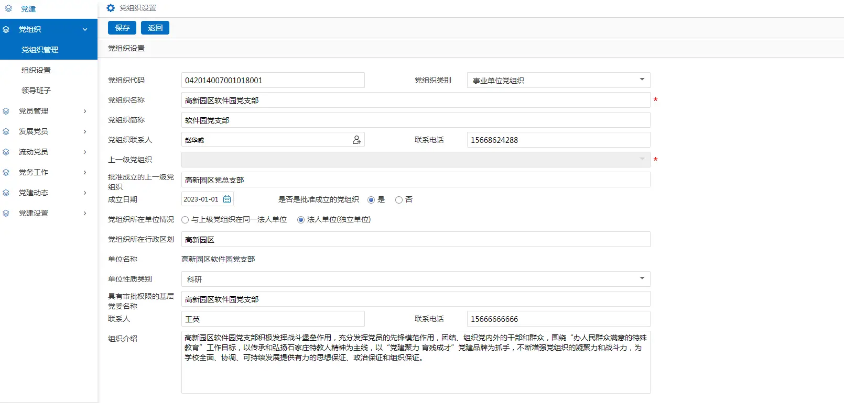Open the 单位性质类别 dropdown showing 科研

point(415,279)
